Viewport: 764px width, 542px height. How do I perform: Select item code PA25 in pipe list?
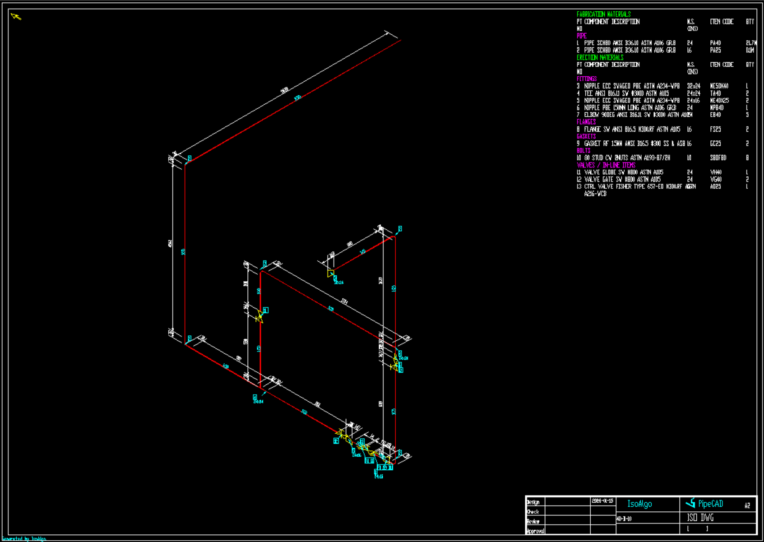715,51
